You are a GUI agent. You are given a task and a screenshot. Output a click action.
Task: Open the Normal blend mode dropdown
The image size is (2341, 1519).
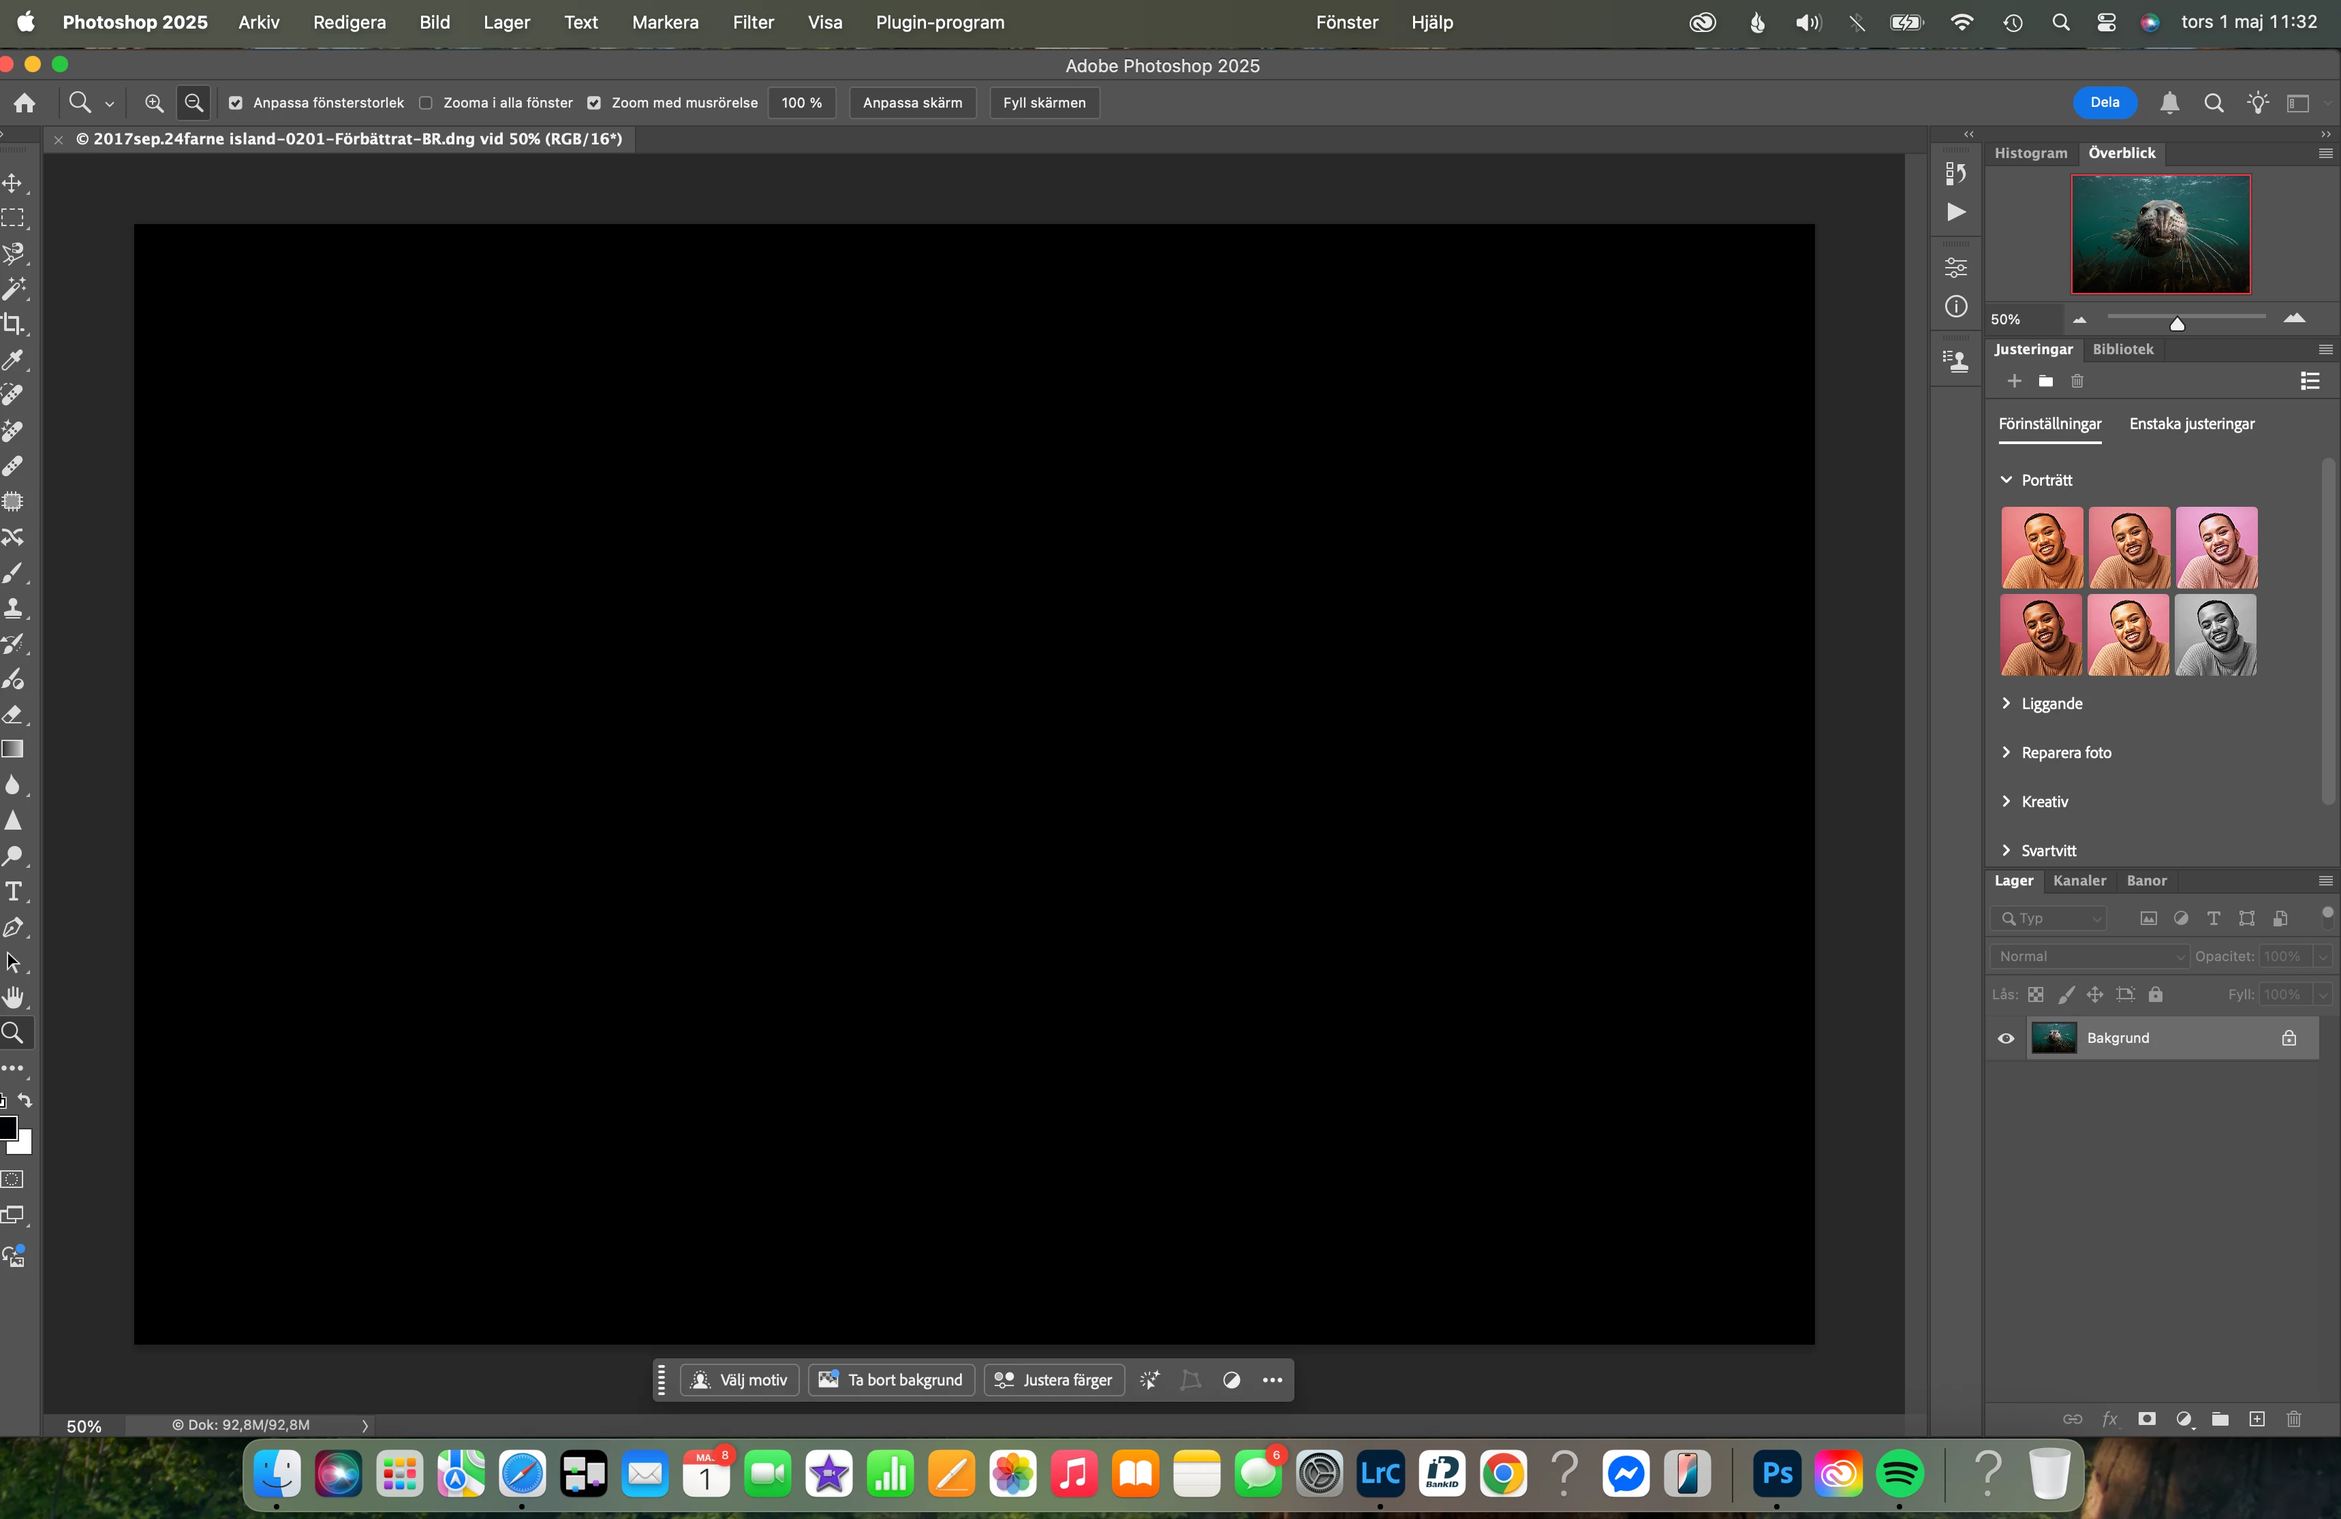coord(2088,956)
